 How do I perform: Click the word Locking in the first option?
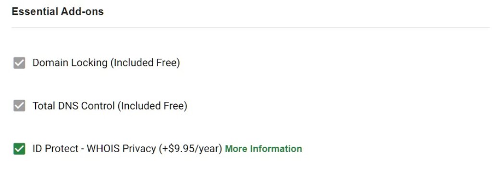(x=89, y=63)
